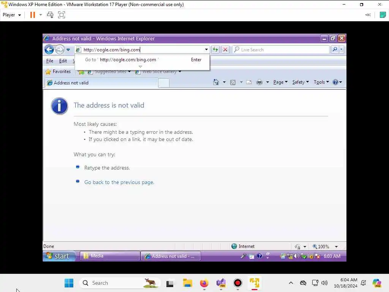Open the Safety menu

click(300, 82)
